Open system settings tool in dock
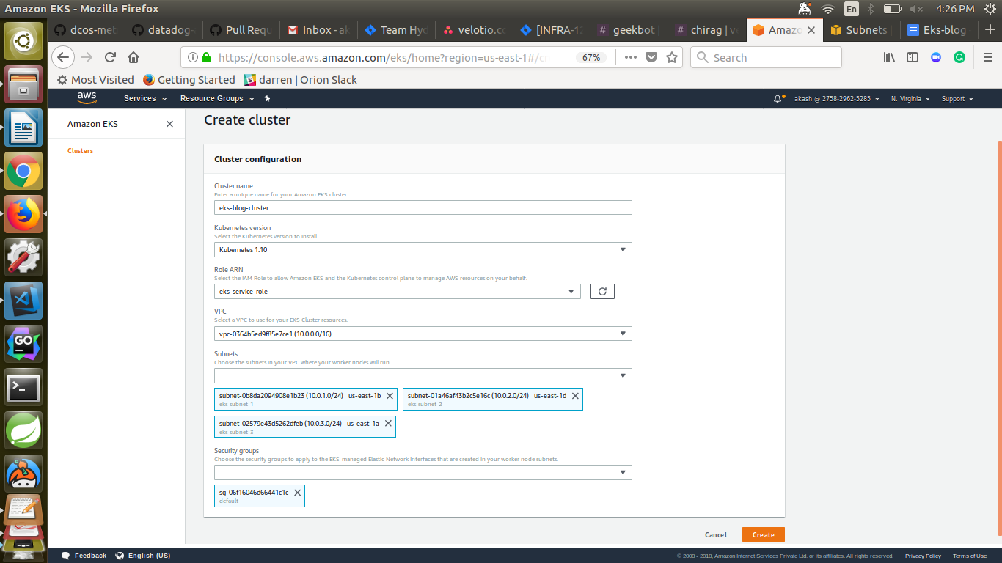Image resolution: width=1002 pixels, height=563 pixels. (x=24, y=258)
